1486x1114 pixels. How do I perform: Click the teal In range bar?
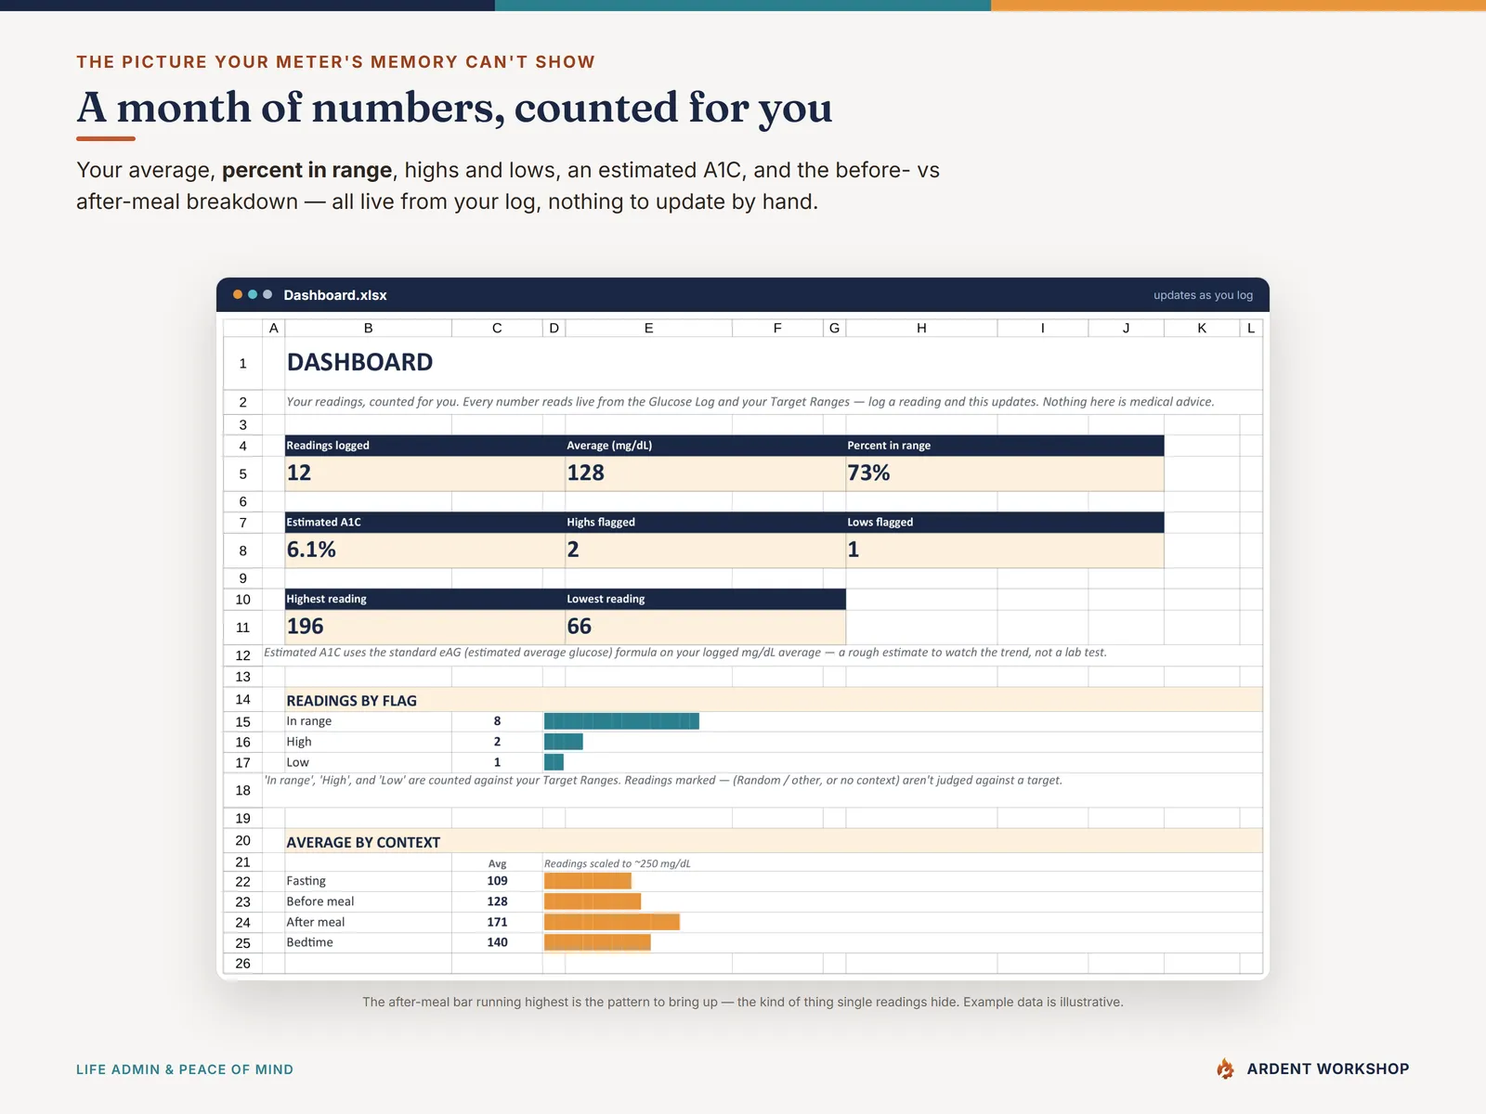click(x=621, y=721)
